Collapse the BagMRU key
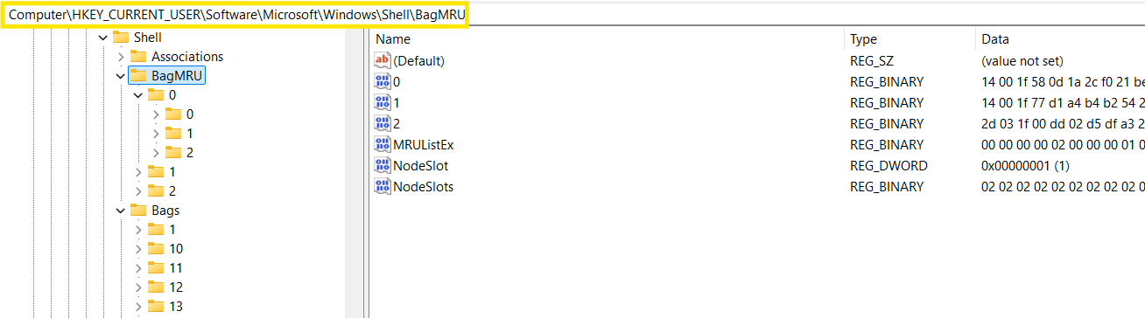The image size is (1145, 318). click(x=121, y=76)
